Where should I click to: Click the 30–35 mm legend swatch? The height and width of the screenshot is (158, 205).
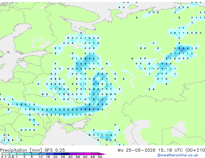[x=72, y=154]
